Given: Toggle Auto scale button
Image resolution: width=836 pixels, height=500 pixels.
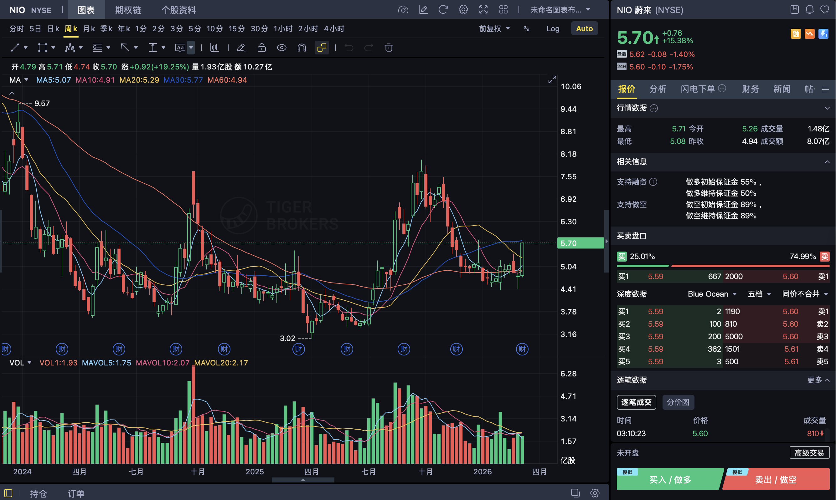Looking at the screenshot, I should coord(584,29).
